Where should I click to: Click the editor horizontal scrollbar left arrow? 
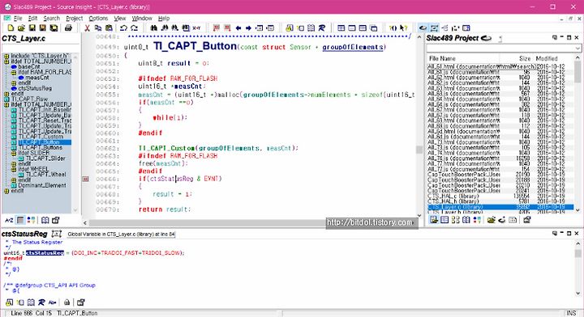pyautogui.click(x=85, y=223)
